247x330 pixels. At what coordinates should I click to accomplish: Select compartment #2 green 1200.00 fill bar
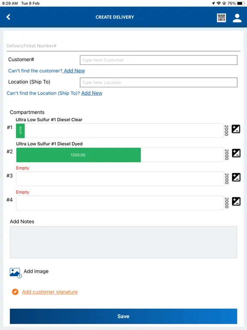pyautogui.click(x=78, y=155)
